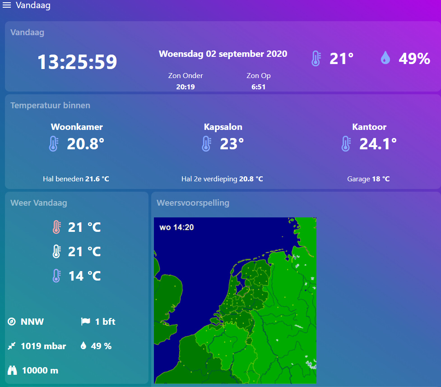Open the hamburger menu beside Vandaag
This screenshot has width=441, height=387.
[x=7, y=5]
